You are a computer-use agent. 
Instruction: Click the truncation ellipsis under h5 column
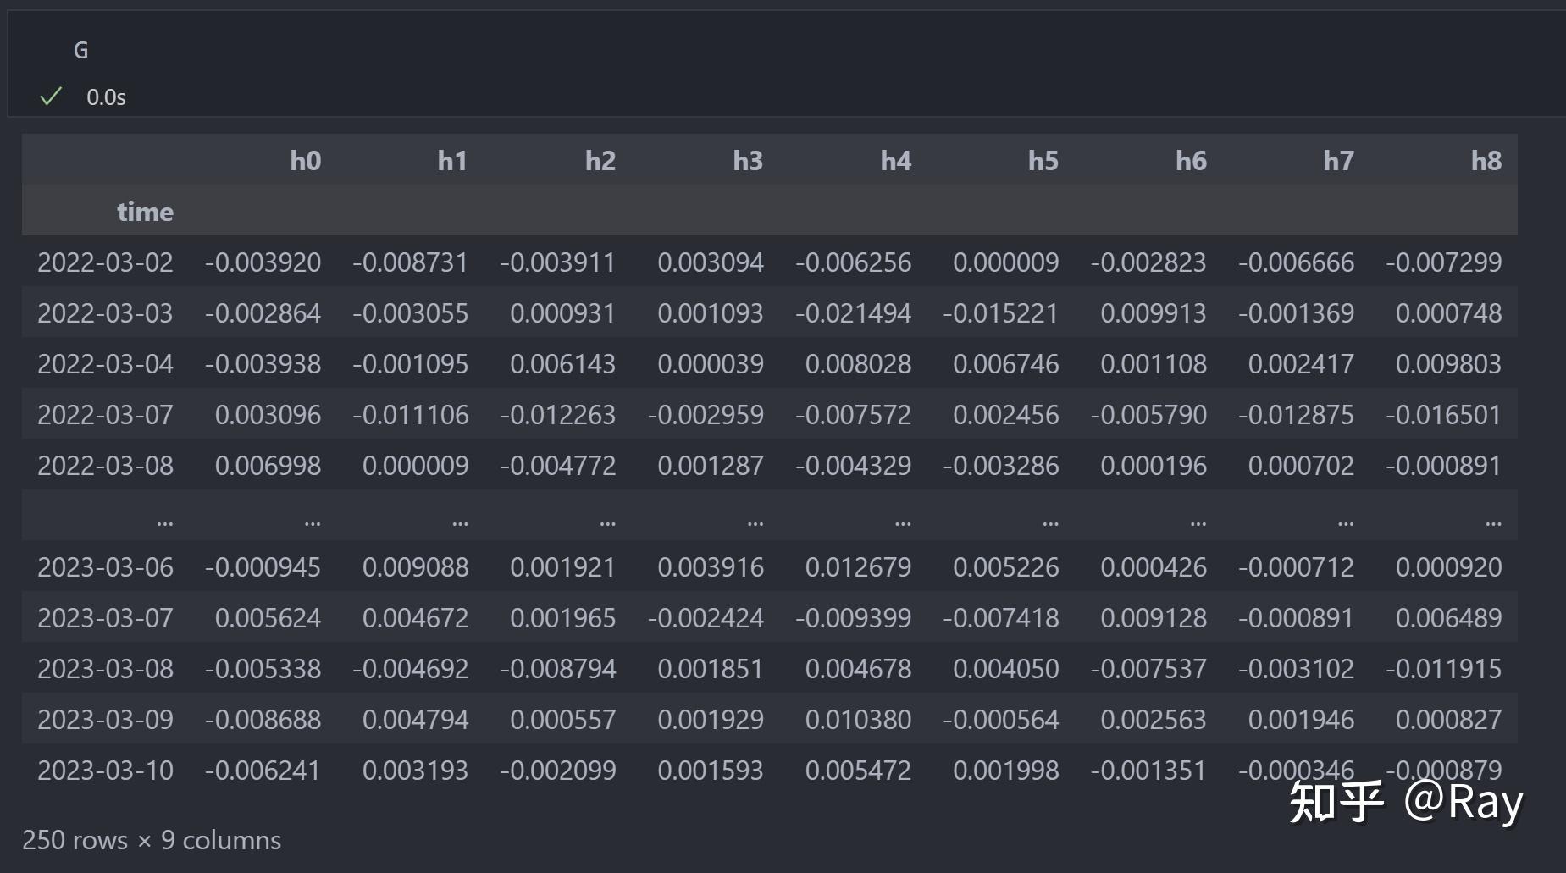[x=1050, y=522]
